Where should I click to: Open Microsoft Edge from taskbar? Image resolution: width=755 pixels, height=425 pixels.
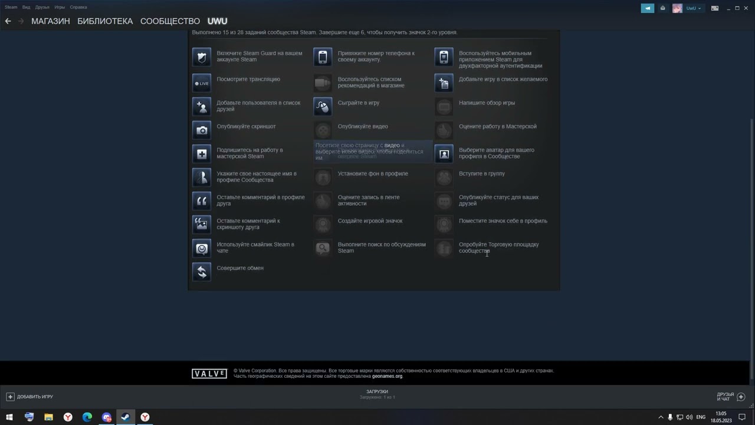tap(87, 417)
